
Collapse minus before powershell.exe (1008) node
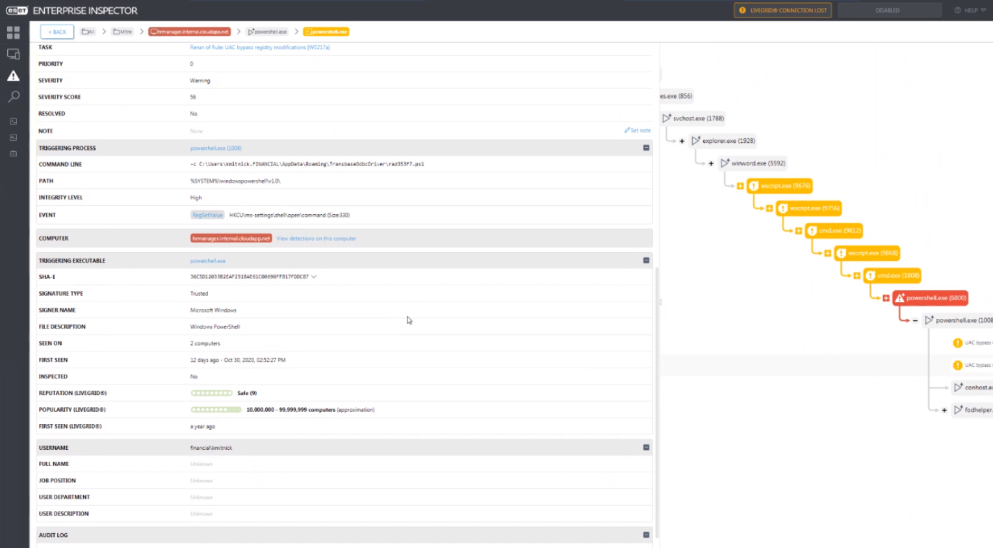click(915, 321)
